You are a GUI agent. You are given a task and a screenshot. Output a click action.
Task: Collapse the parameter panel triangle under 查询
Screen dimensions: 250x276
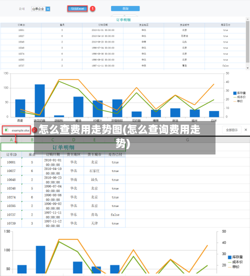[x=125, y=15]
